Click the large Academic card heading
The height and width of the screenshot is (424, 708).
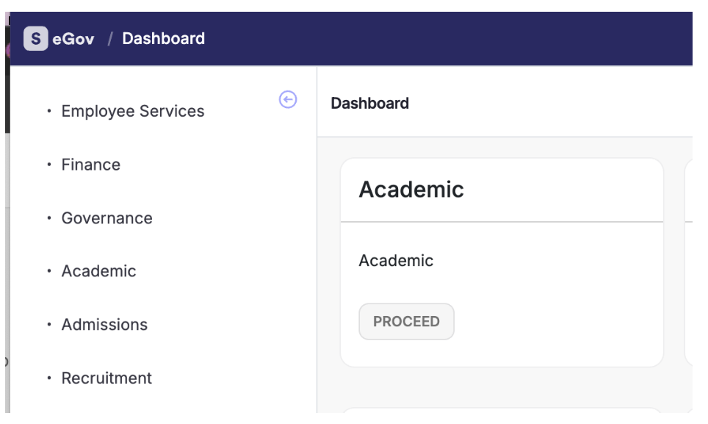[x=411, y=190]
